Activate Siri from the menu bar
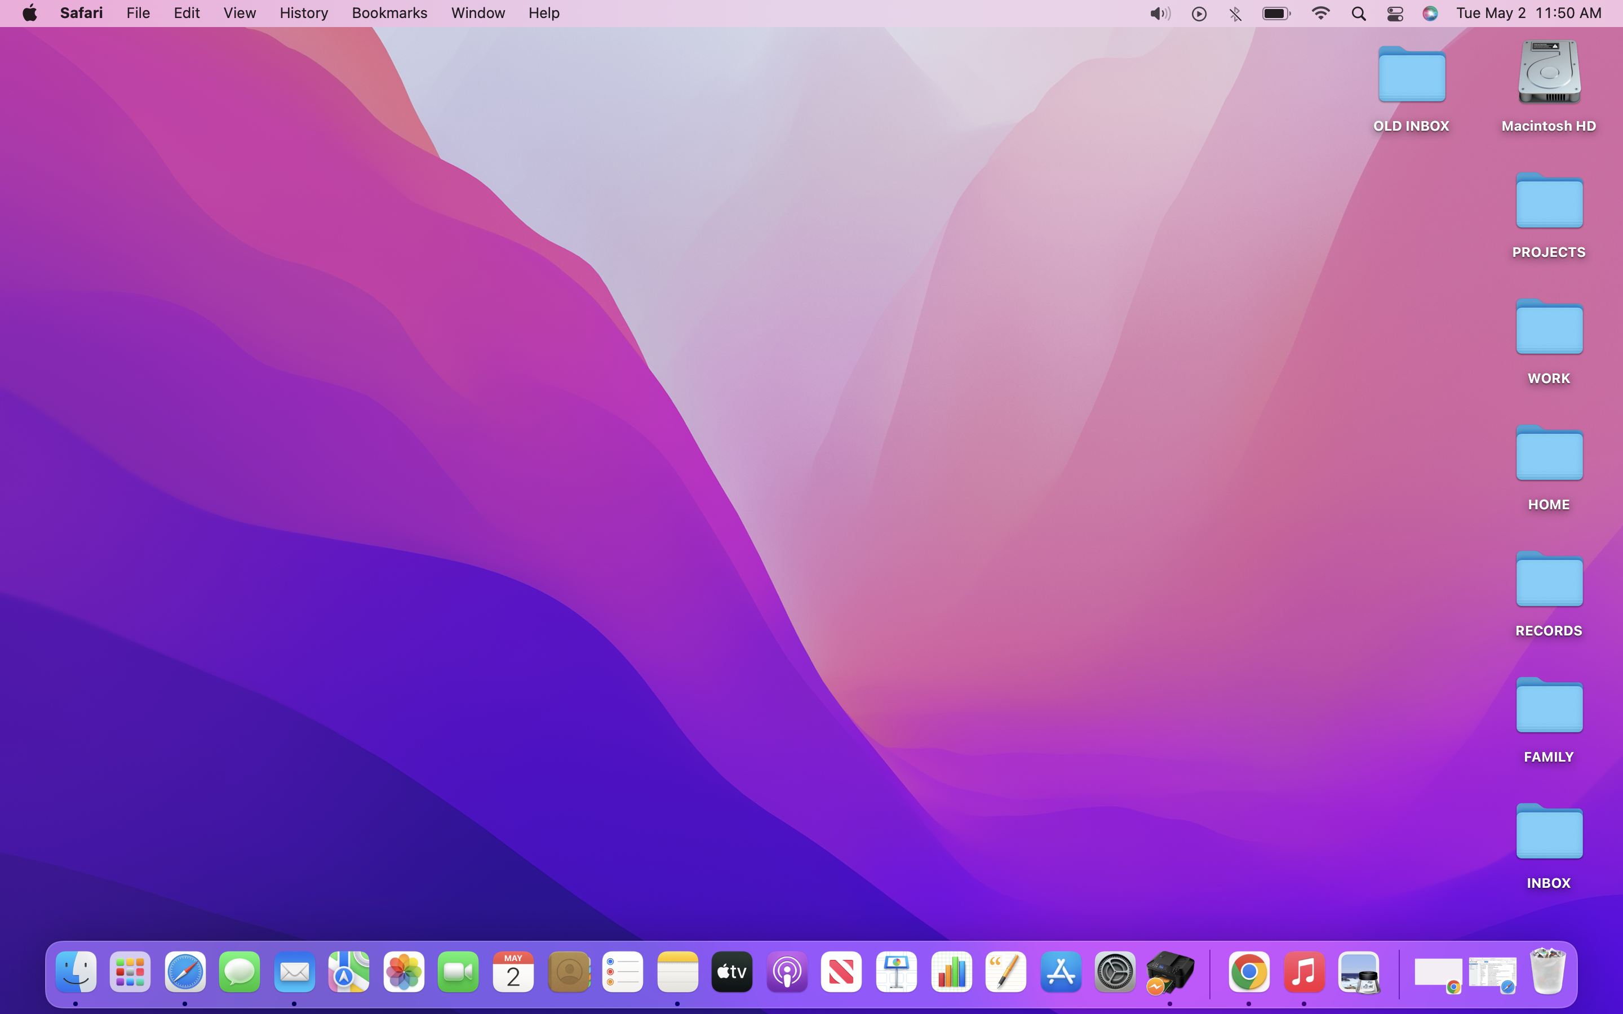1623x1014 pixels. pos(1430,14)
